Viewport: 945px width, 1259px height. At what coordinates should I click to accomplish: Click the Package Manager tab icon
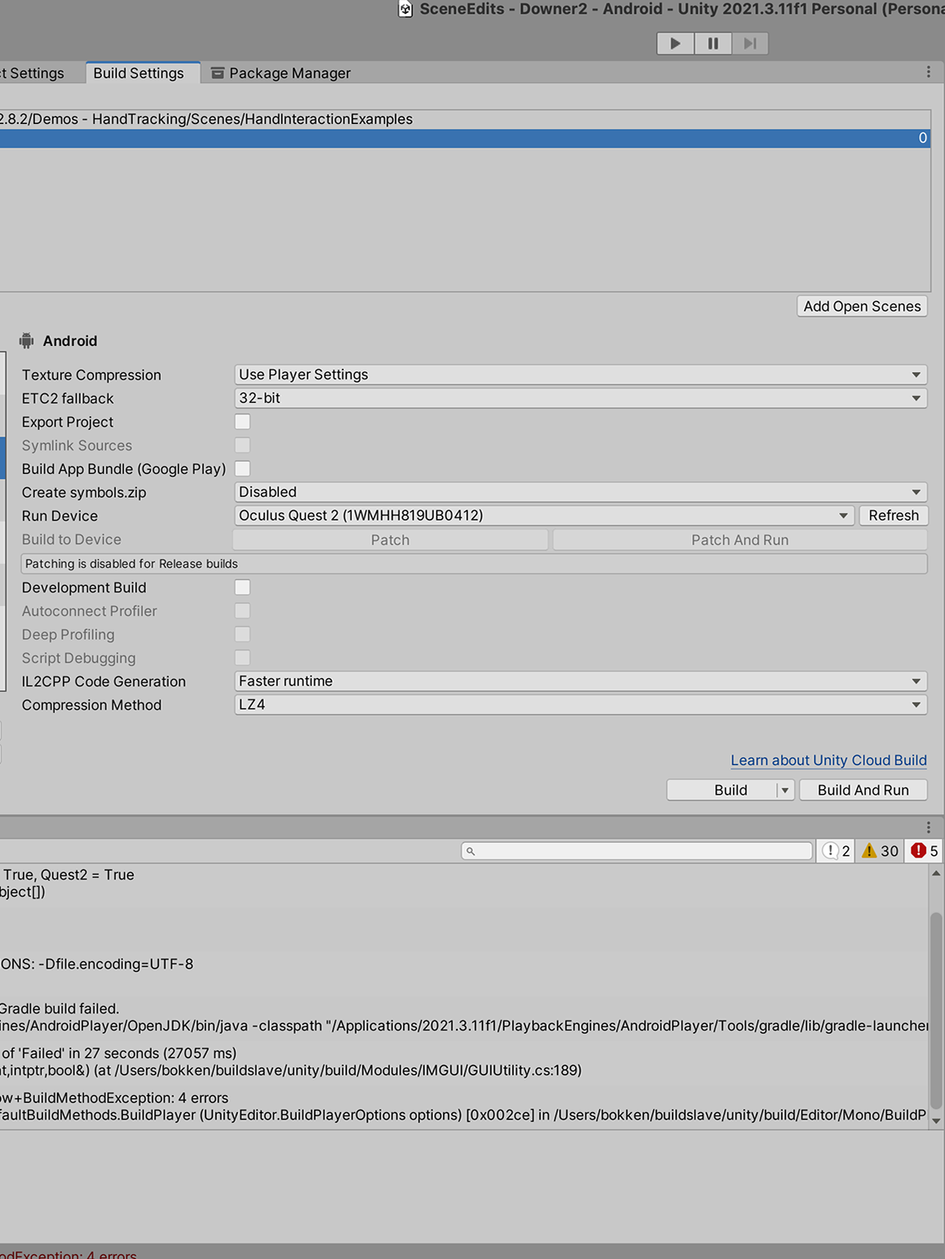[218, 73]
